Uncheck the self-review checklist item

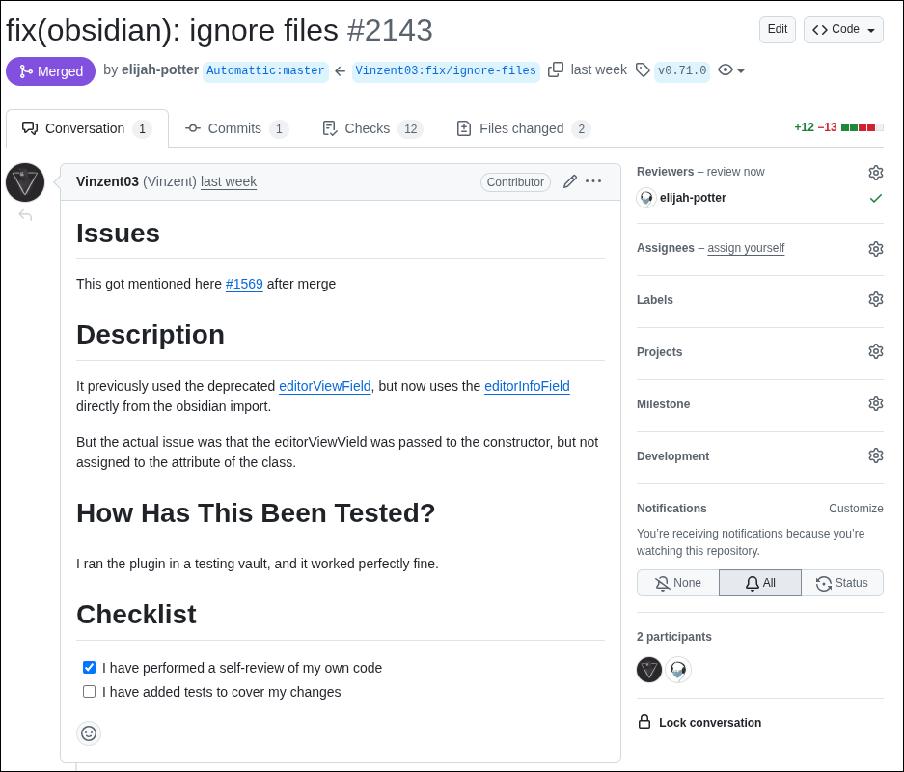[x=90, y=668]
